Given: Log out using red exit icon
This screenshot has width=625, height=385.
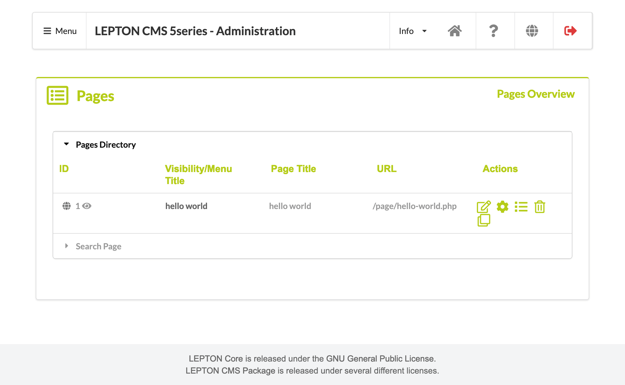Looking at the screenshot, I should tap(570, 31).
